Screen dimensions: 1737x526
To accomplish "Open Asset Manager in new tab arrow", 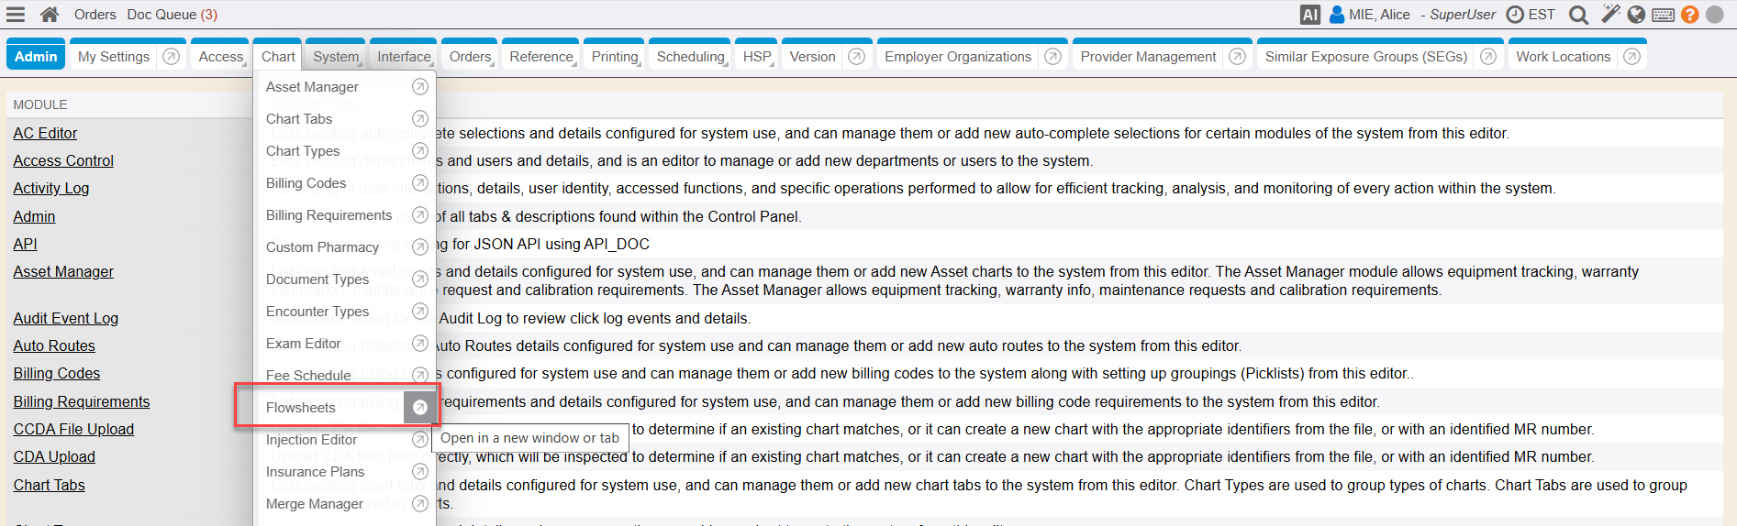I will [419, 87].
